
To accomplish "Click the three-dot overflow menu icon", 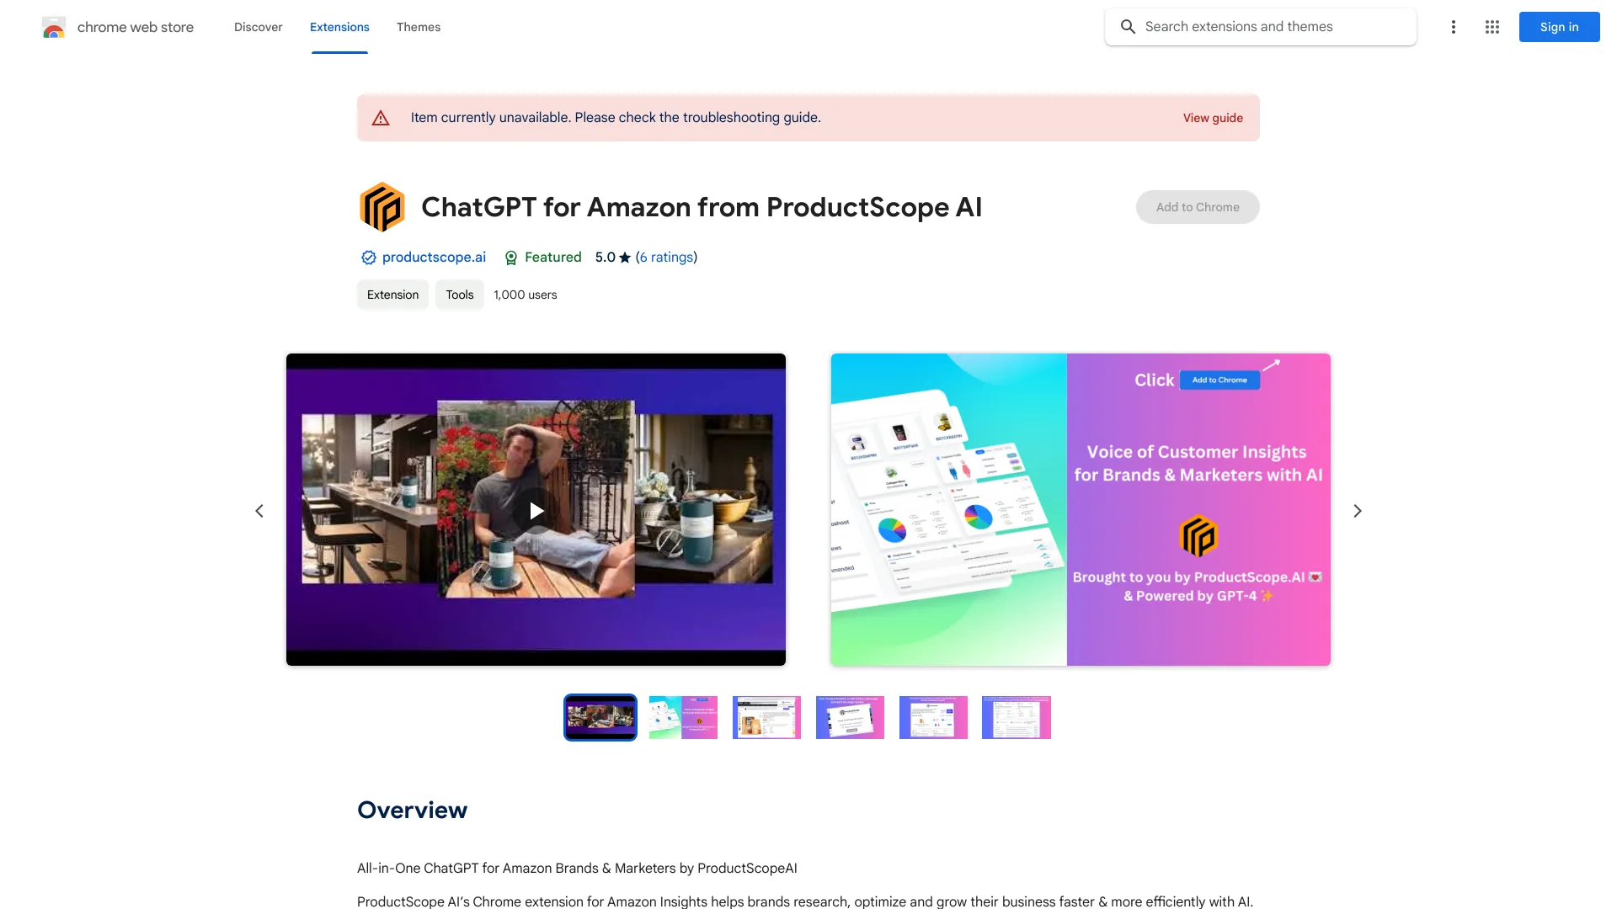I will (x=1452, y=27).
